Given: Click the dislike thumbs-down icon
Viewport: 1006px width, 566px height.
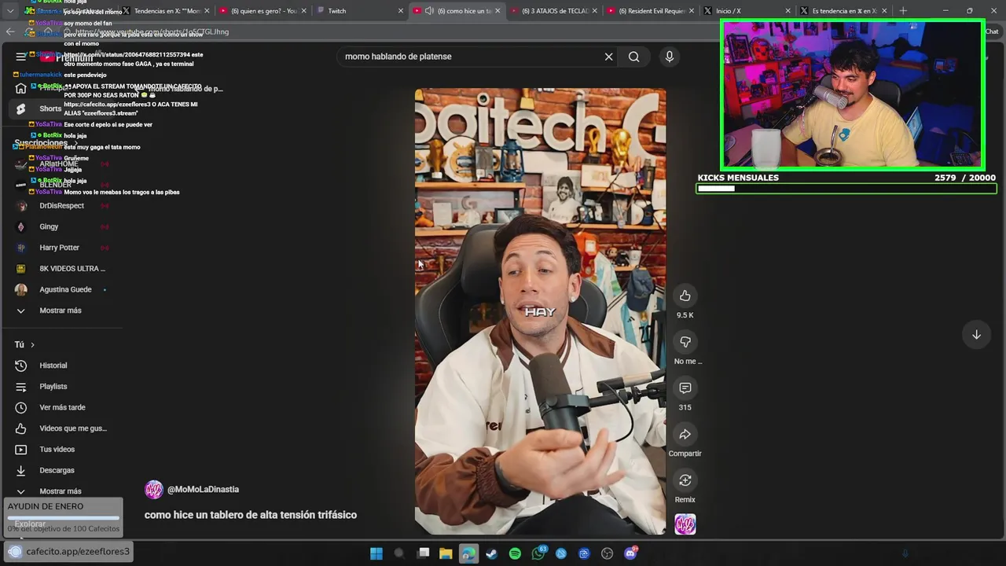Looking at the screenshot, I should pos(685,342).
